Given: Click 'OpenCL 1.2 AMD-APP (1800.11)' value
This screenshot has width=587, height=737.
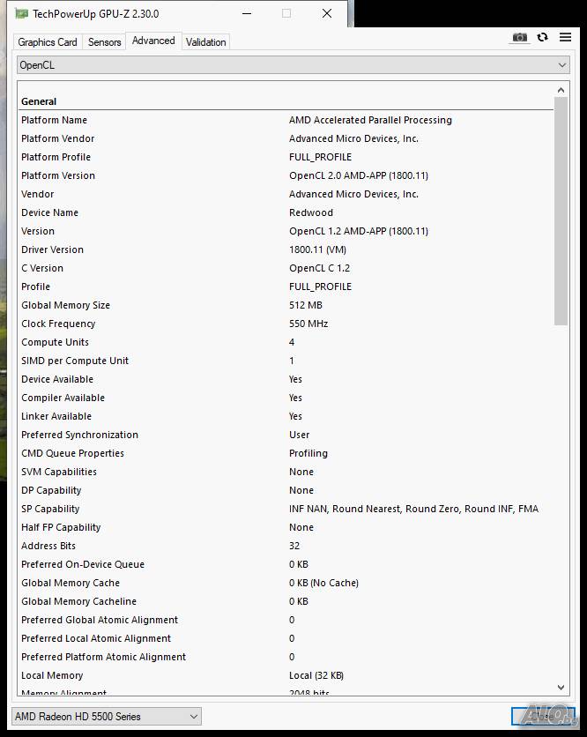Looking at the screenshot, I should coord(359,231).
